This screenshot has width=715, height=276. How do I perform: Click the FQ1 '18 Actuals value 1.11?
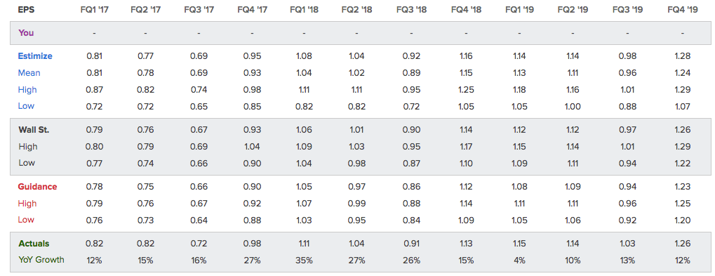[304, 244]
